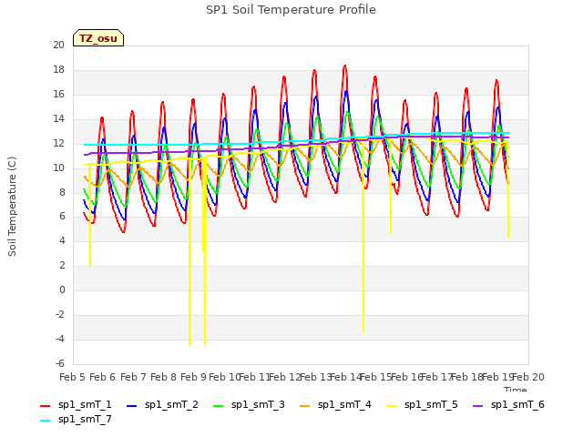Toggle the sp1_smT_5 legend entry
This screenshot has width=583, height=437.
[x=422, y=404]
